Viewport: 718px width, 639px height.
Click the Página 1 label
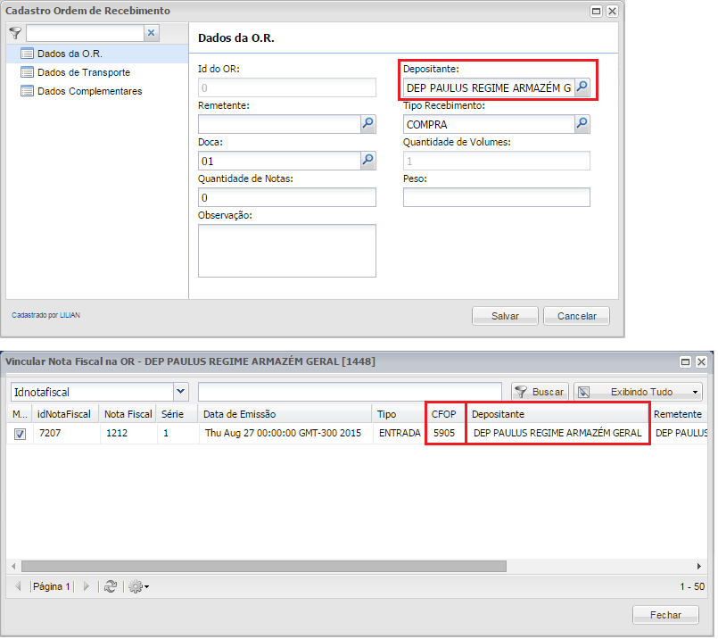[x=52, y=586]
